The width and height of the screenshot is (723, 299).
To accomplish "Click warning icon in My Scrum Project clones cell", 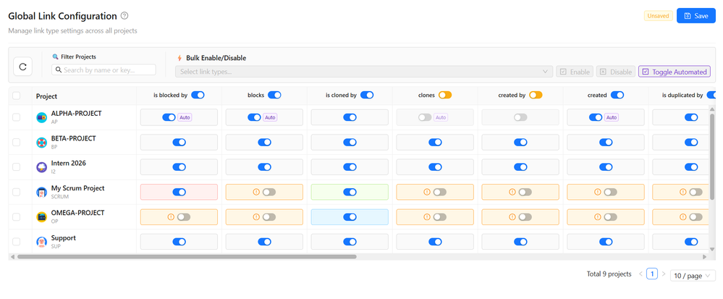I will click(x=427, y=192).
